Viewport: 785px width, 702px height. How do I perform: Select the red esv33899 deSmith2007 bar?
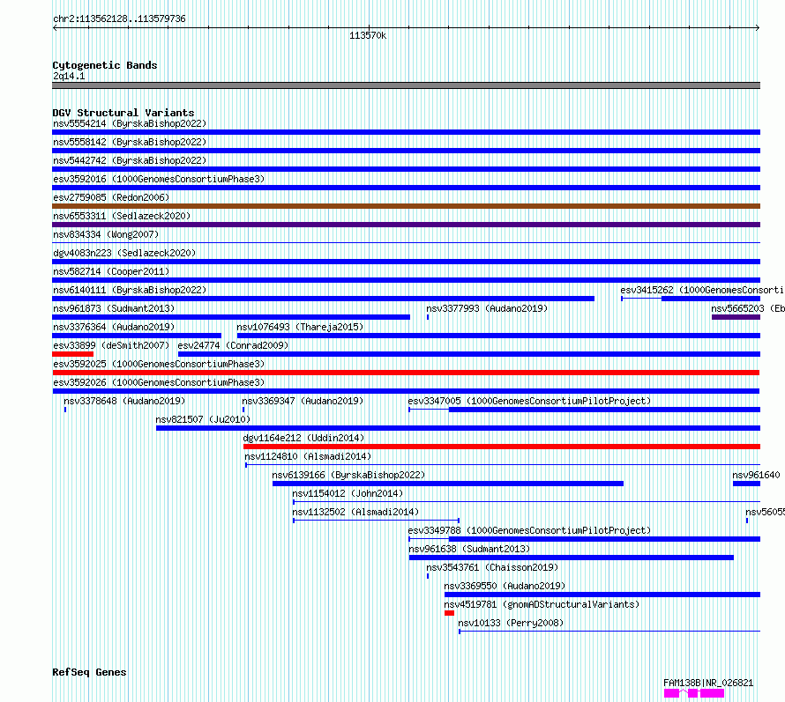click(x=72, y=354)
